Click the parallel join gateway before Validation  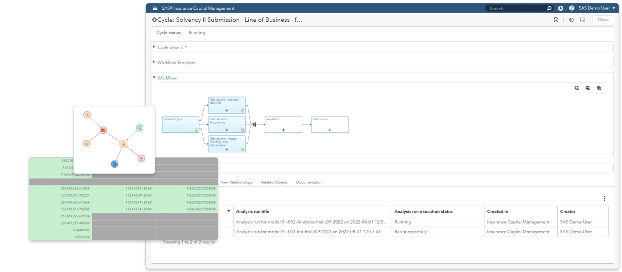pyautogui.click(x=254, y=125)
